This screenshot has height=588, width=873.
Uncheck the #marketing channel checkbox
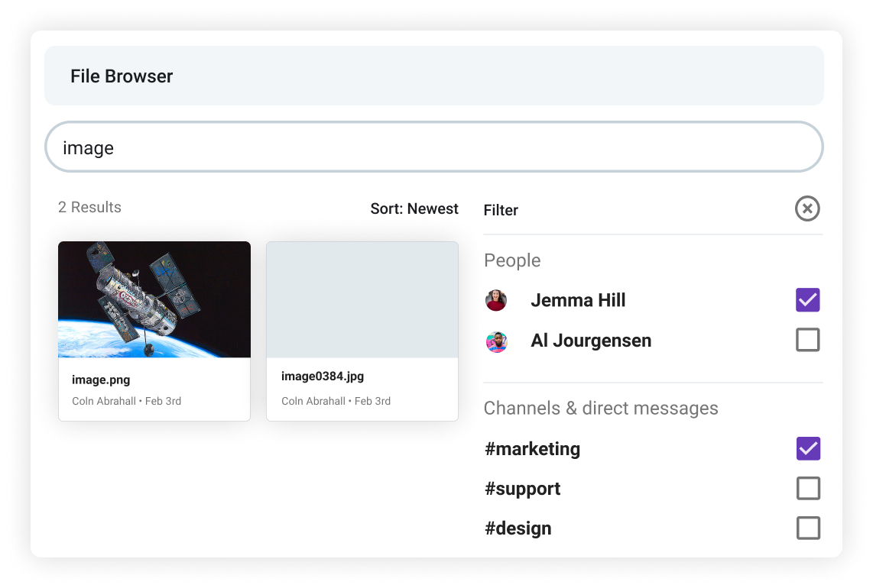click(x=807, y=448)
